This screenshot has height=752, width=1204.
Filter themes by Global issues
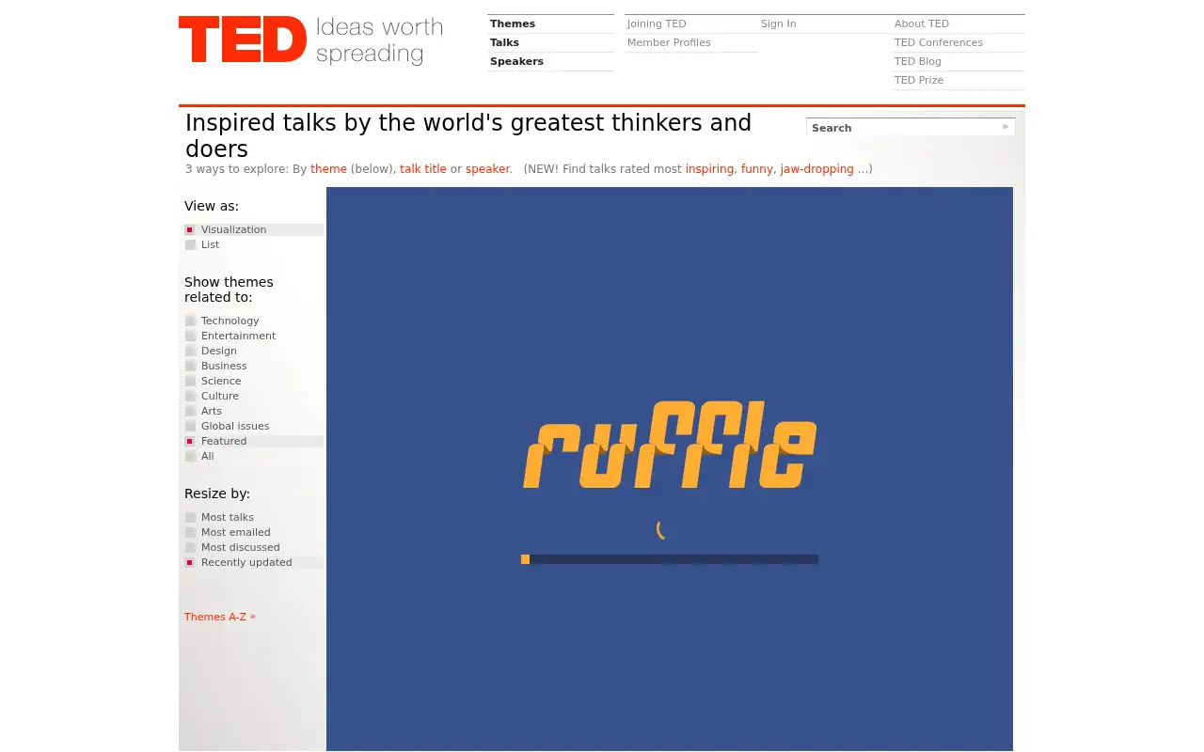(253, 426)
